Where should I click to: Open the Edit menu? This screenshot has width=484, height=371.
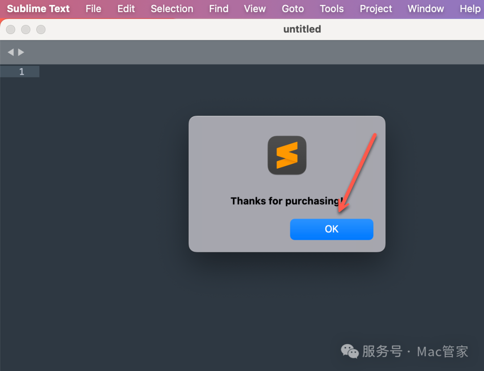pos(126,9)
